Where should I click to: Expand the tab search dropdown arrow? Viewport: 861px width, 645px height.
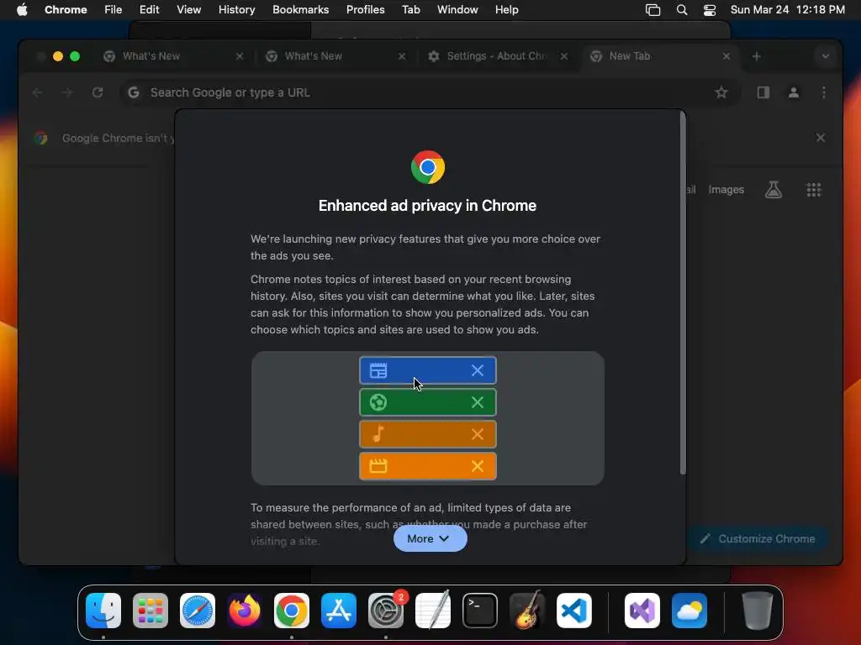pyautogui.click(x=826, y=56)
